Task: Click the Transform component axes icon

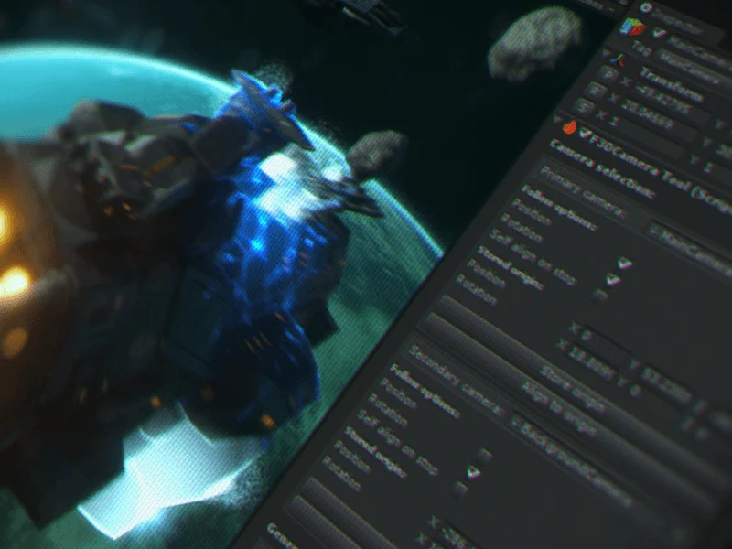Action: (619, 59)
